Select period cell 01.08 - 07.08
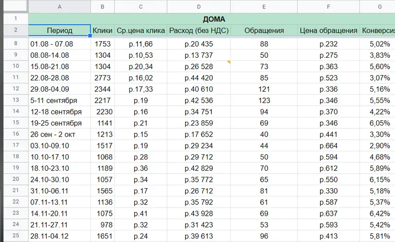 point(60,44)
